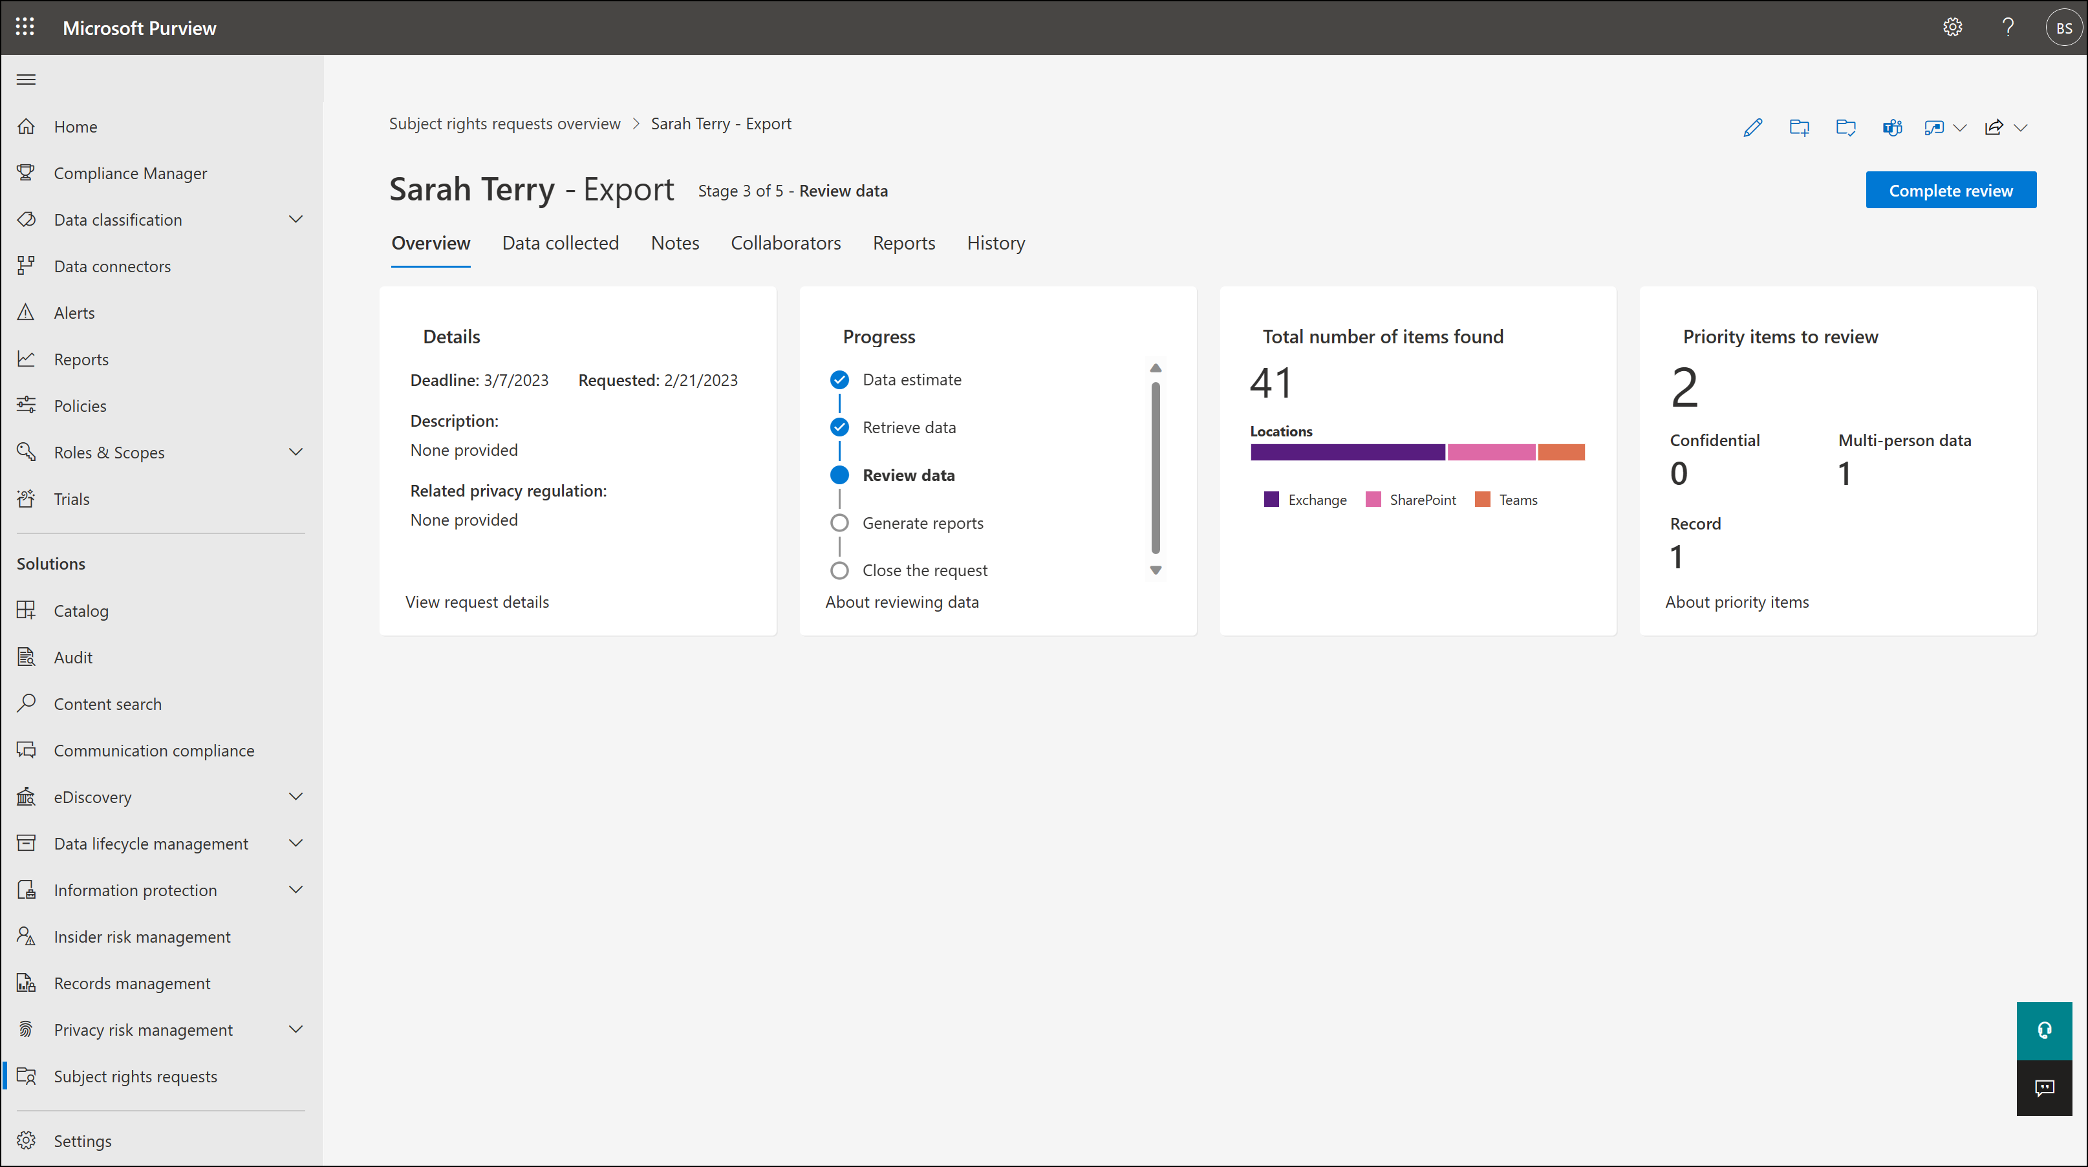The image size is (2088, 1167).
Task: Open the dropdown next to chat share icon
Action: [x=1960, y=127]
